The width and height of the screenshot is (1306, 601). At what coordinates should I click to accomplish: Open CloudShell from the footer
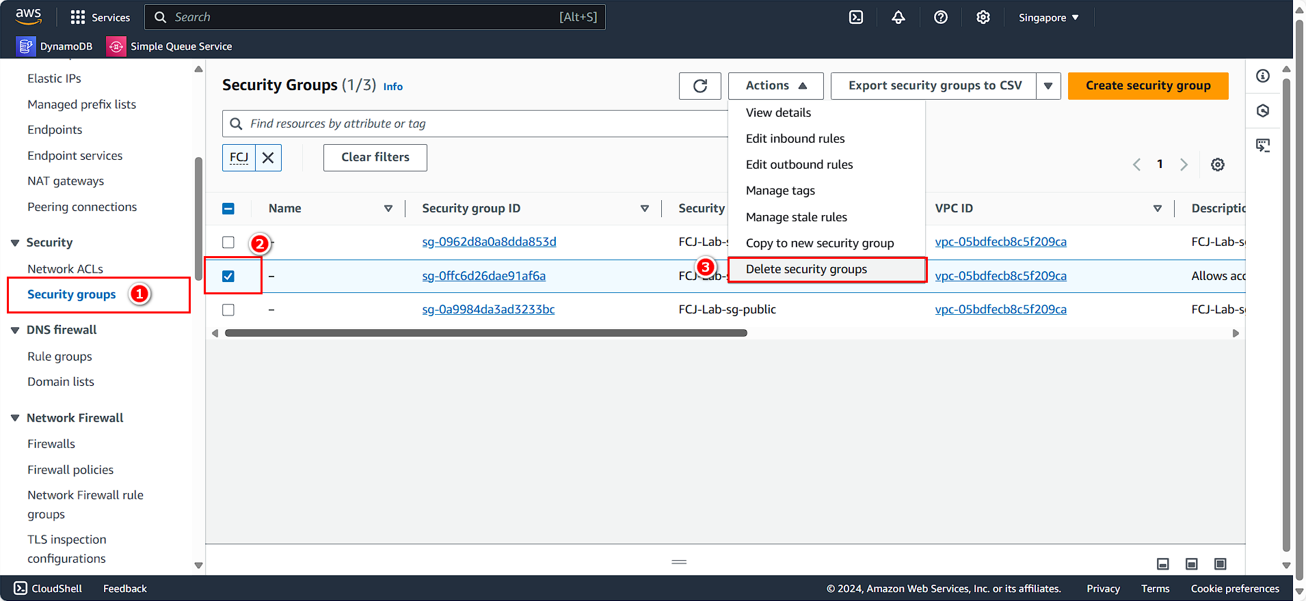(48, 589)
